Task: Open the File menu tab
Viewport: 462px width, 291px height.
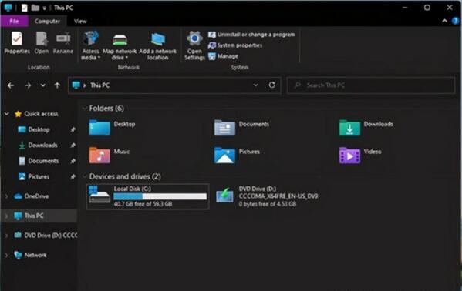Action: coord(14,22)
